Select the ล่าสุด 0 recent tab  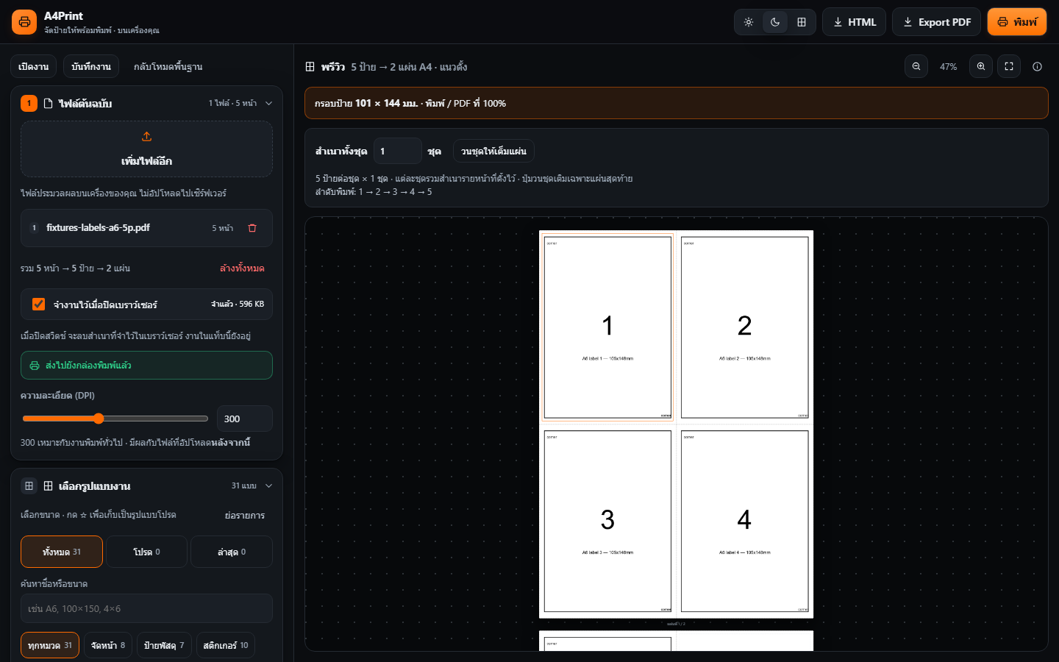(x=232, y=552)
